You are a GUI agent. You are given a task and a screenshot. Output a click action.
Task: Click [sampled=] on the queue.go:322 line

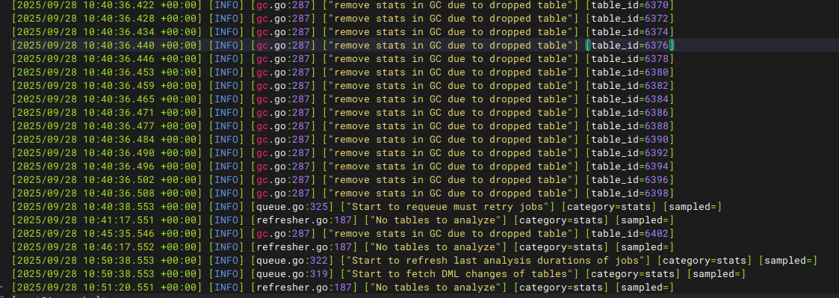[x=788, y=261]
